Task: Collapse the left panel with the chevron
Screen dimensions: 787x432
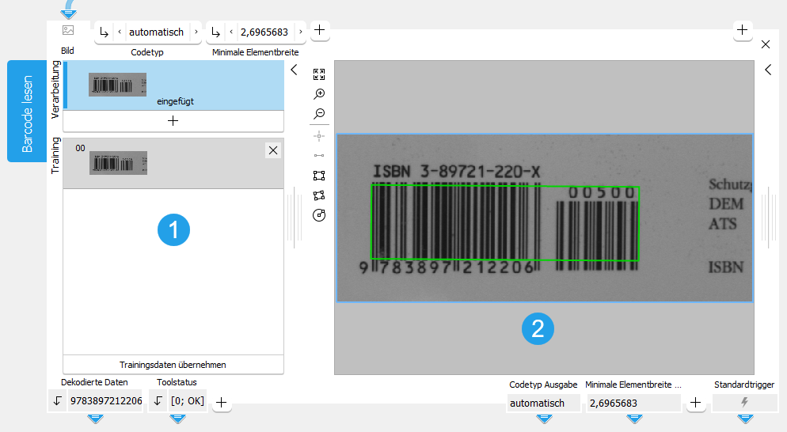Action: (294, 70)
